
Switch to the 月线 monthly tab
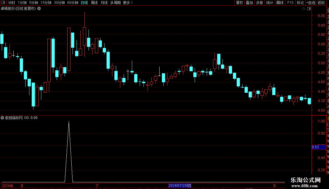point(104,3)
